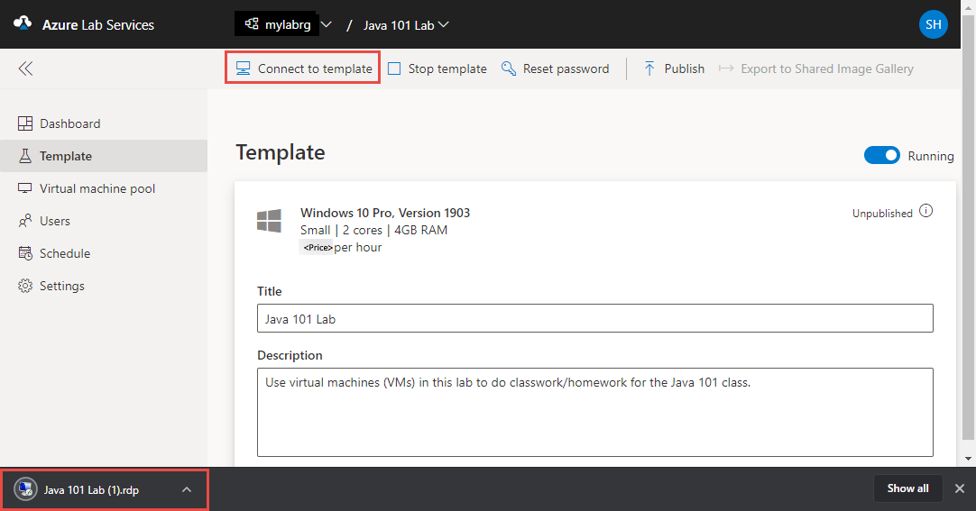Image resolution: width=976 pixels, height=511 pixels.
Task: Click the Small | 2 cores | 4GB RAM text
Action: click(373, 230)
